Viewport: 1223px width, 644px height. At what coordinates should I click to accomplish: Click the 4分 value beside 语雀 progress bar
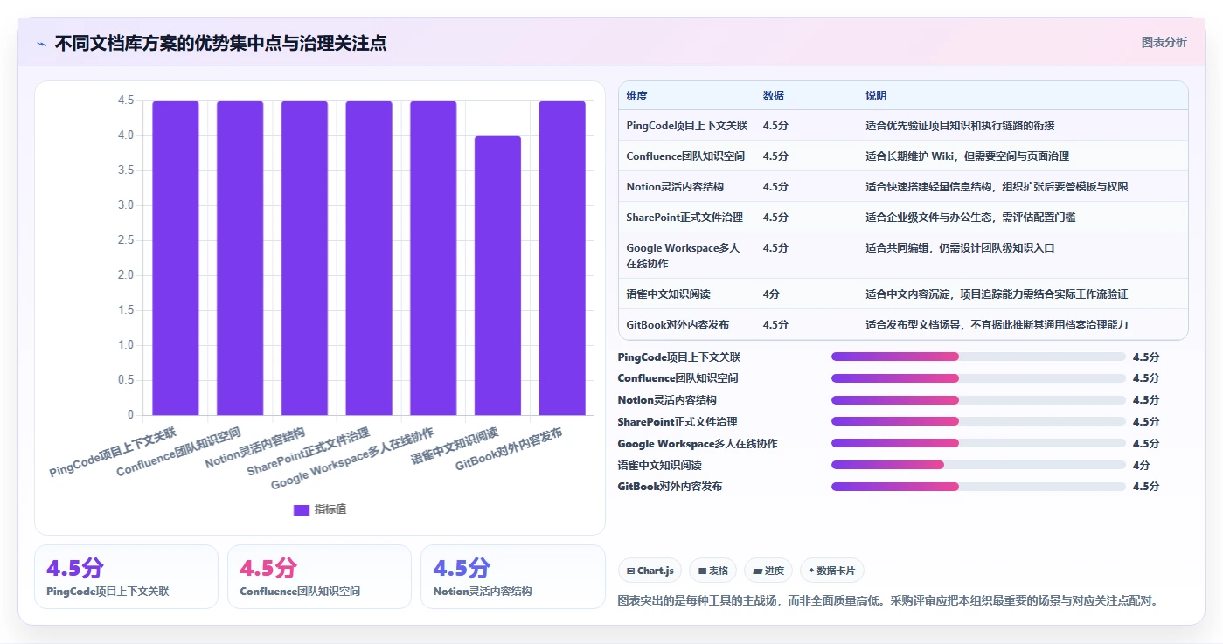click(1141, 466)
